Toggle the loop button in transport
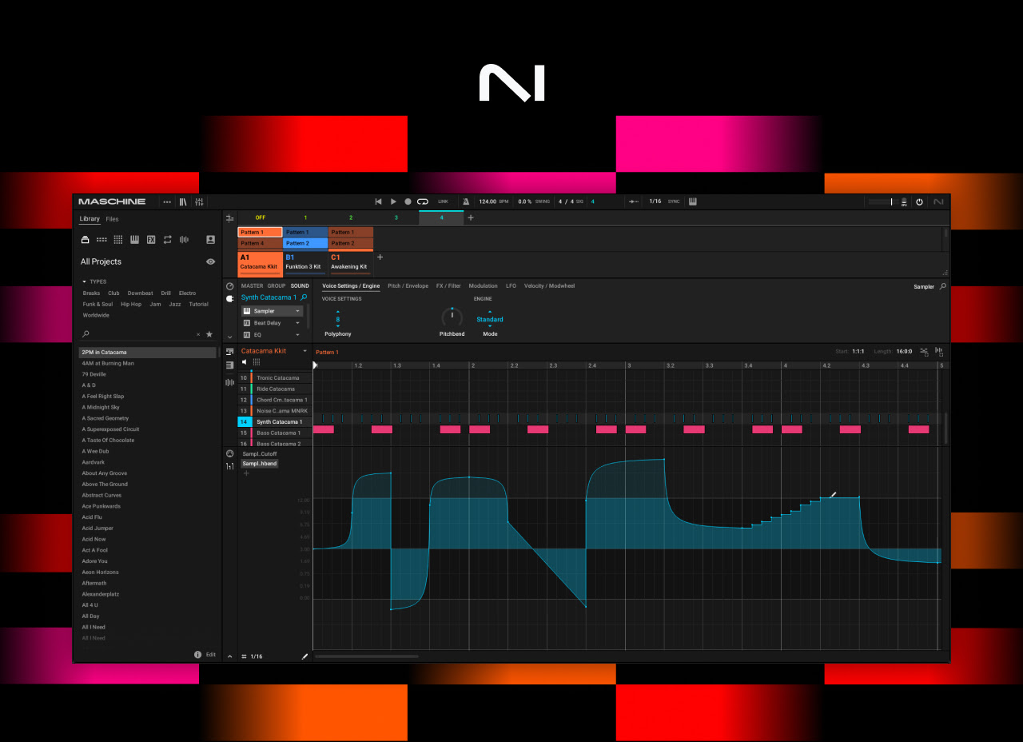This screenshot has height=742, width=1023. coord(422,201)
